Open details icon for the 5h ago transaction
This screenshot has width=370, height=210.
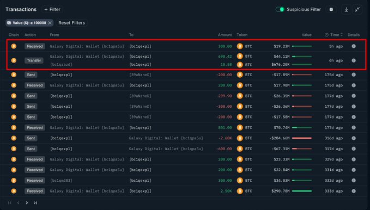(354, 46)
